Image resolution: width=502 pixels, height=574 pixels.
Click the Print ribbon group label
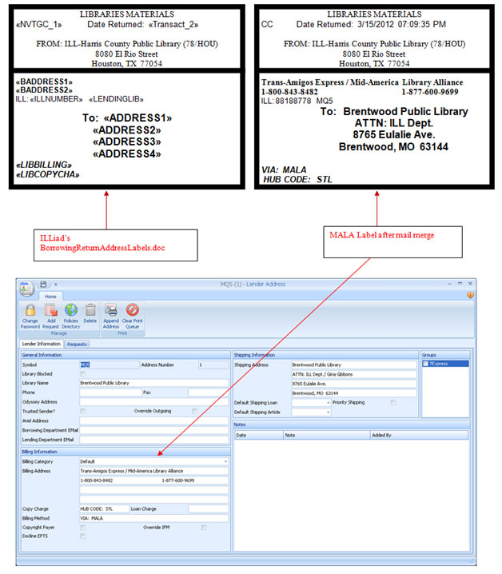click(122, 333)
